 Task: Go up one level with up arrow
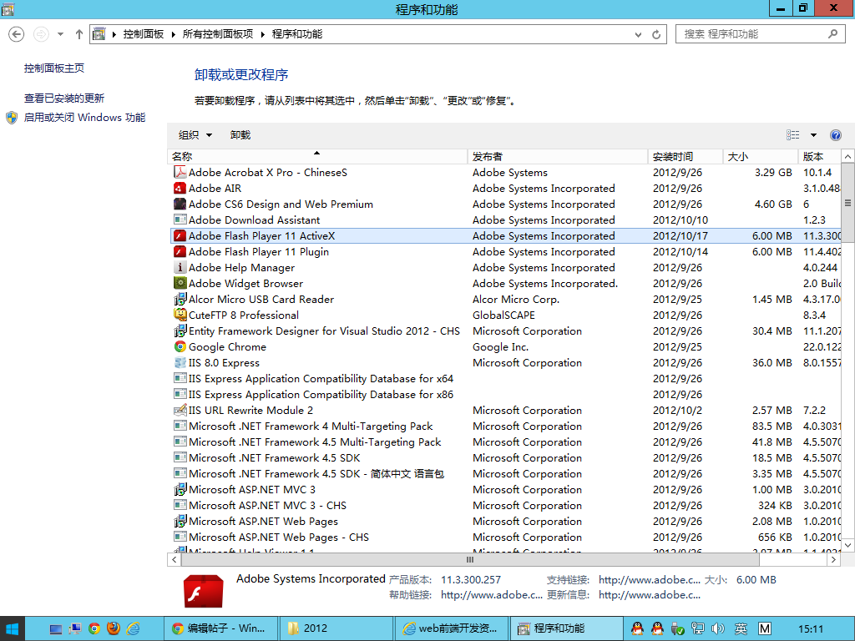point(79,34)
